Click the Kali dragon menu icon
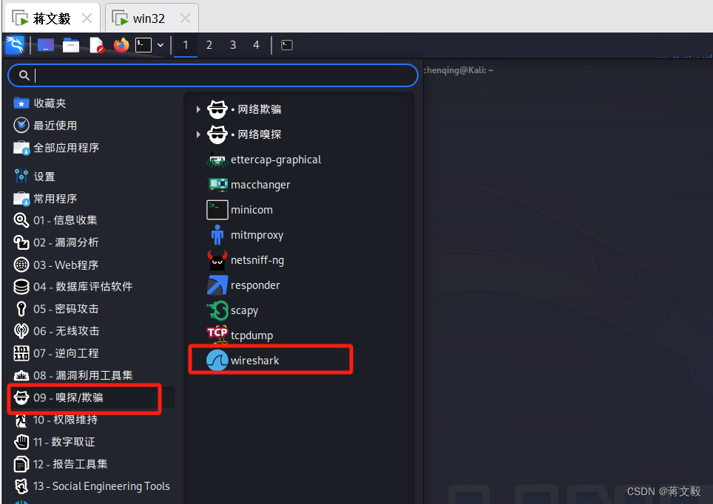 [15, 45]
